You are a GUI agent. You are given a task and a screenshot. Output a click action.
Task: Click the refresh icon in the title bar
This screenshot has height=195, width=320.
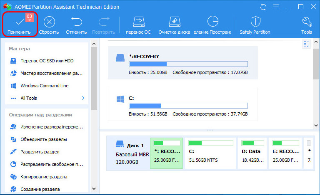point(263,7)
